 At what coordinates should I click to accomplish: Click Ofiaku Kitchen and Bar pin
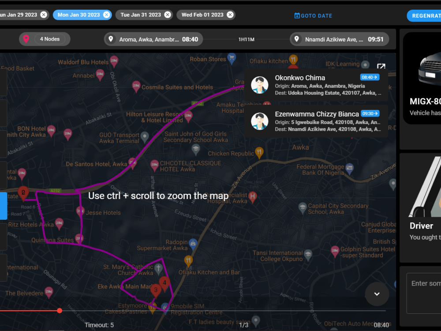pos(188,261)
